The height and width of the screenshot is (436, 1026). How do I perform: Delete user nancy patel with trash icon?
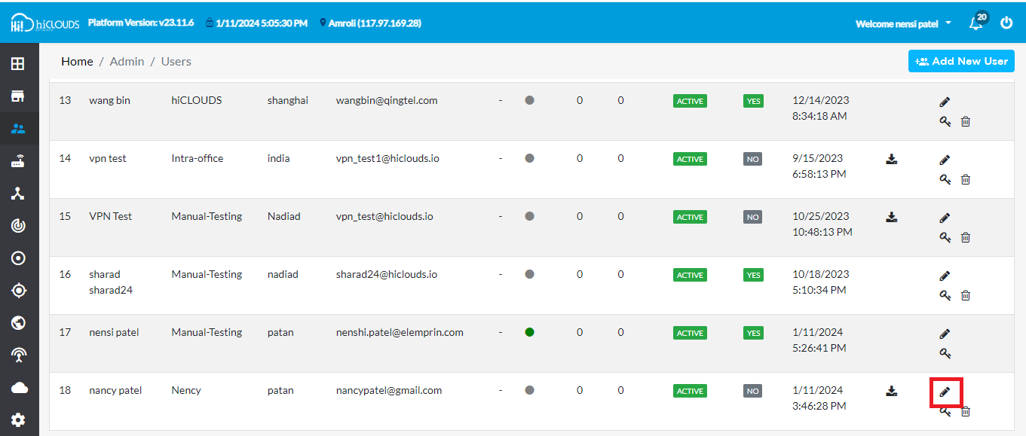tap(966, 411)
